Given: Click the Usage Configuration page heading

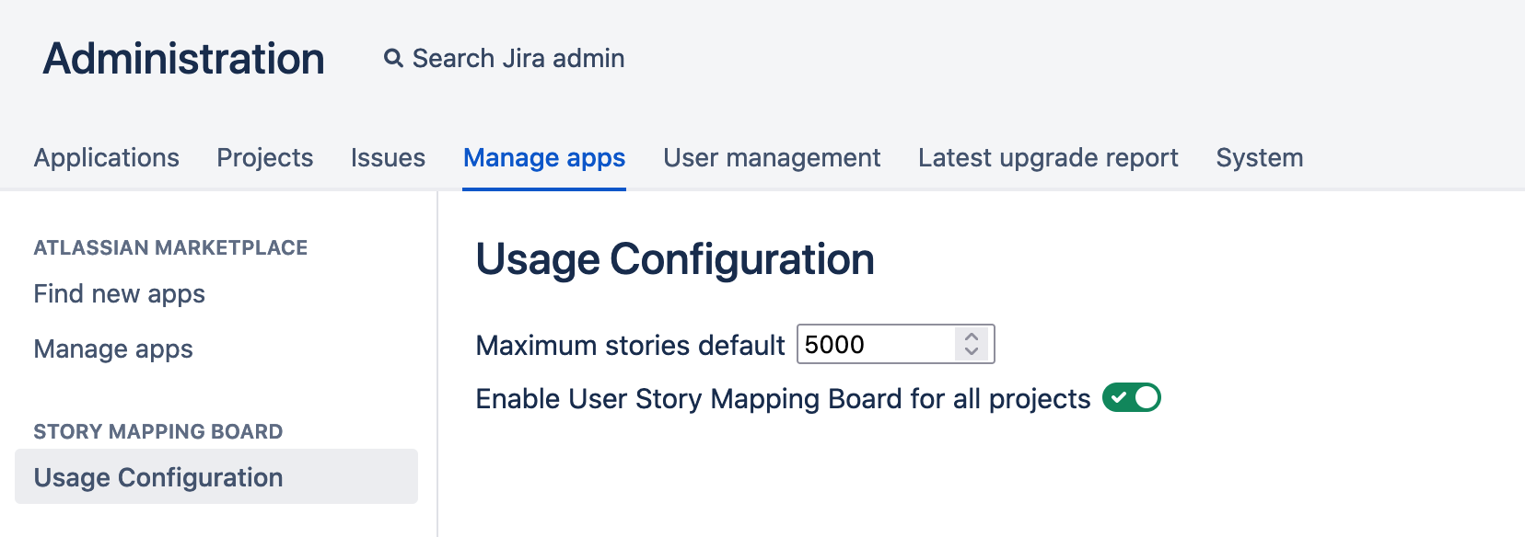Looking at the screenshot, I should (675, 259).
